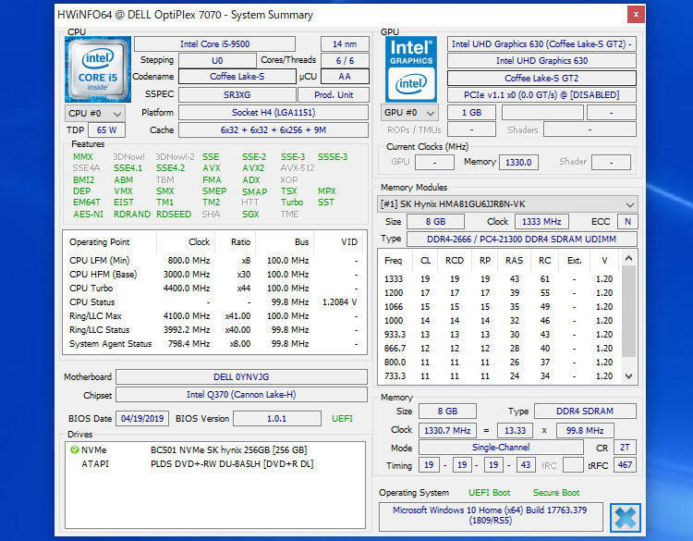Viewport: 693px width, 541px height.
Task: Click the blue X close icon at bottom right
Action: 626,518
